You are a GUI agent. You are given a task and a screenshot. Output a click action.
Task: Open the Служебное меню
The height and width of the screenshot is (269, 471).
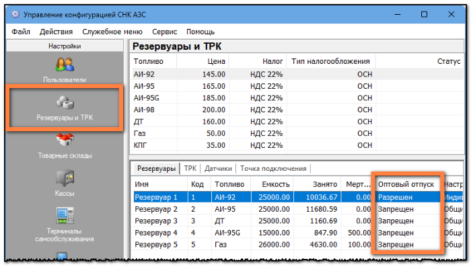tap(112, 32)
